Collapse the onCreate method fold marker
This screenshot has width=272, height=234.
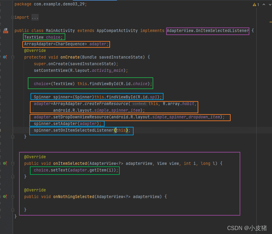pyautogui.click(x=13, y=57)
